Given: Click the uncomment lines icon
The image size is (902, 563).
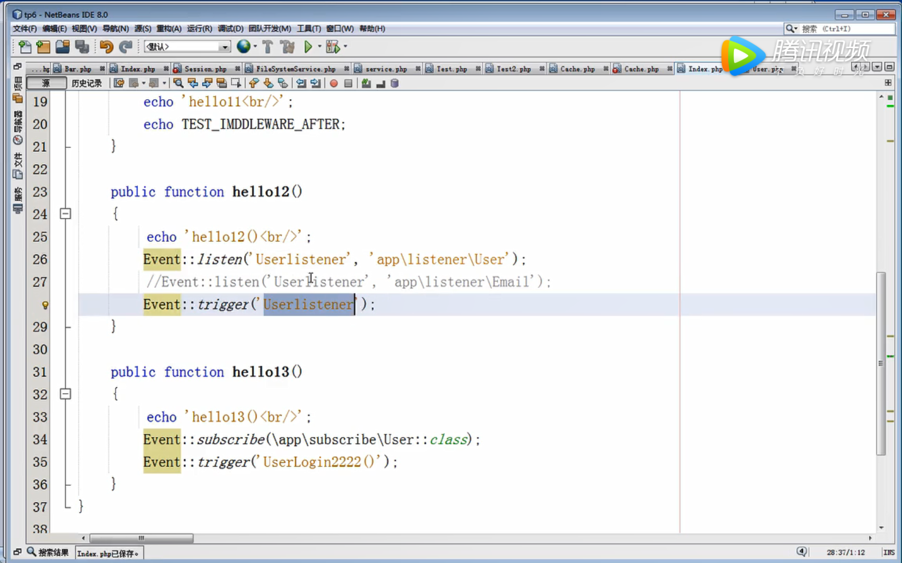Looking at the screenshot, I should click(381, 83).
